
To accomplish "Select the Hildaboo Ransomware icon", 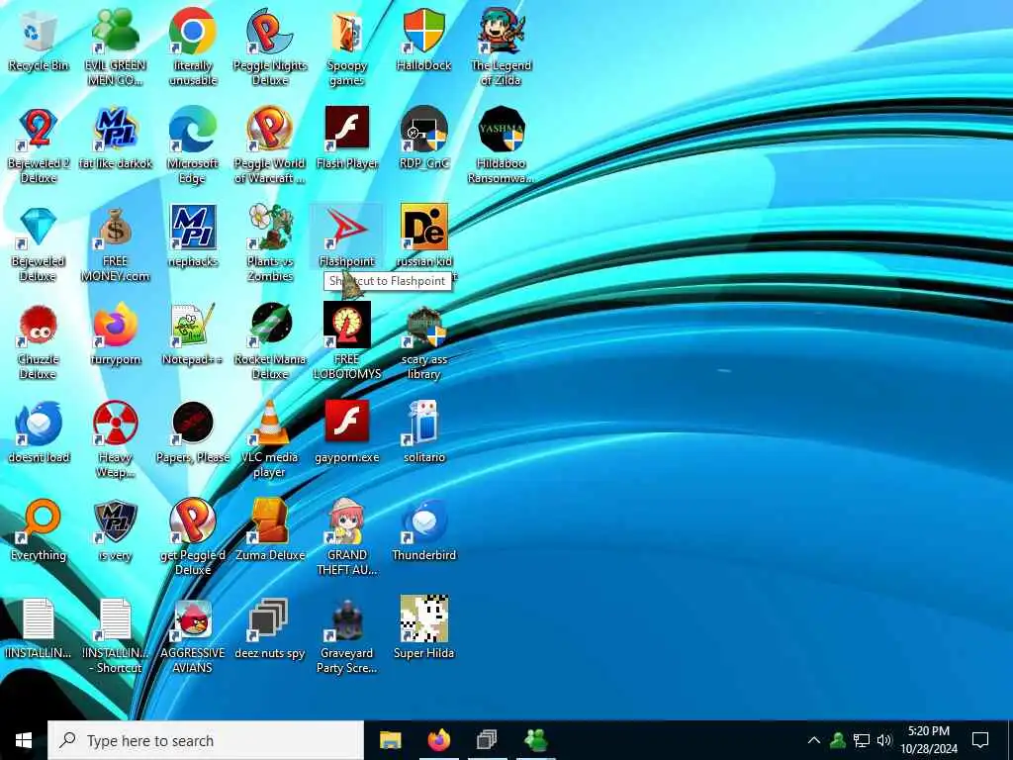I will (x=502, y=146).
